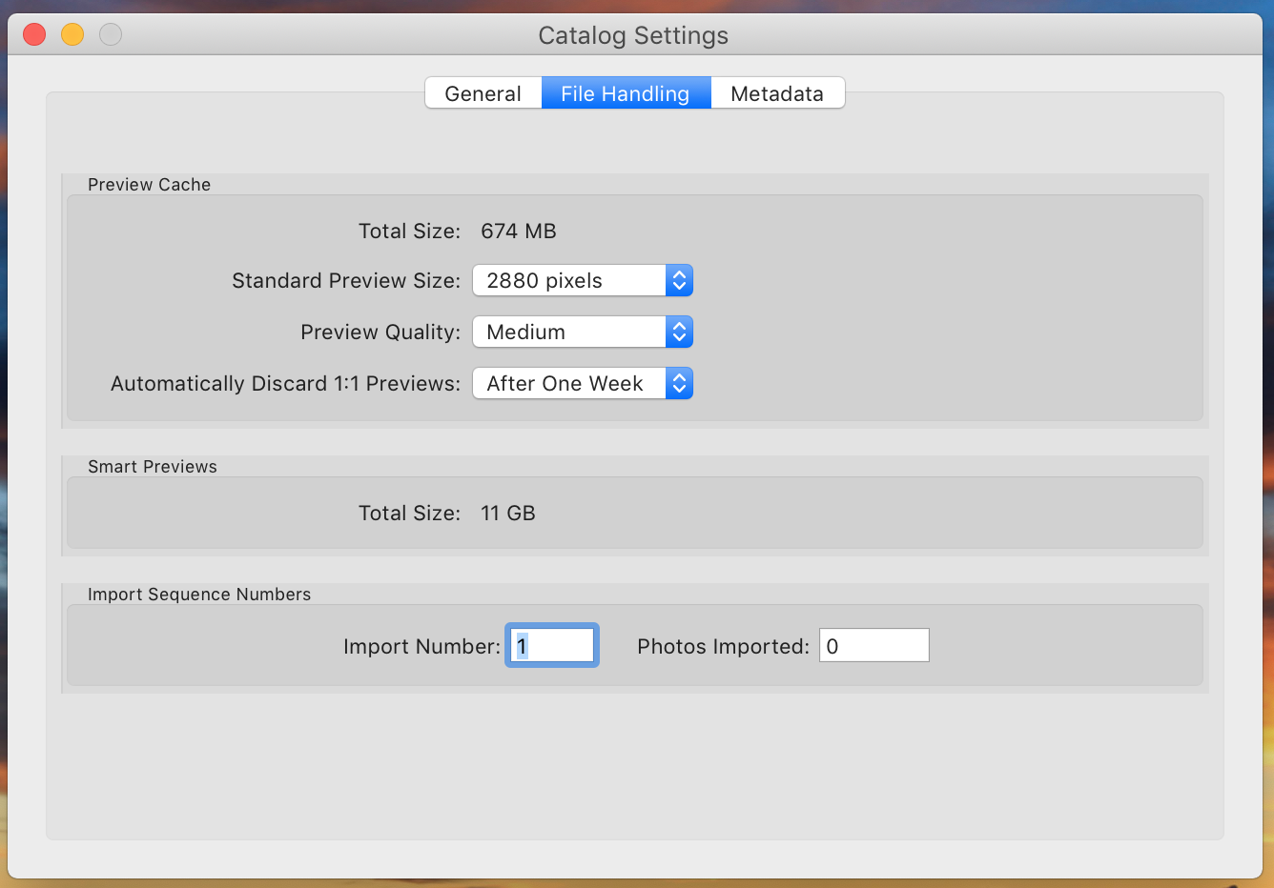
Task: Switch to the General tab
Action: point(483,93)
